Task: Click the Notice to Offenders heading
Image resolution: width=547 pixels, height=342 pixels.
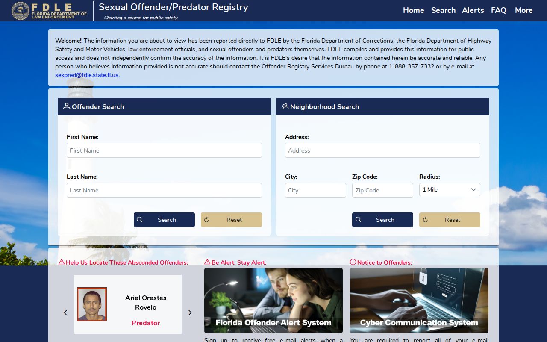Action: coord(385,262)
